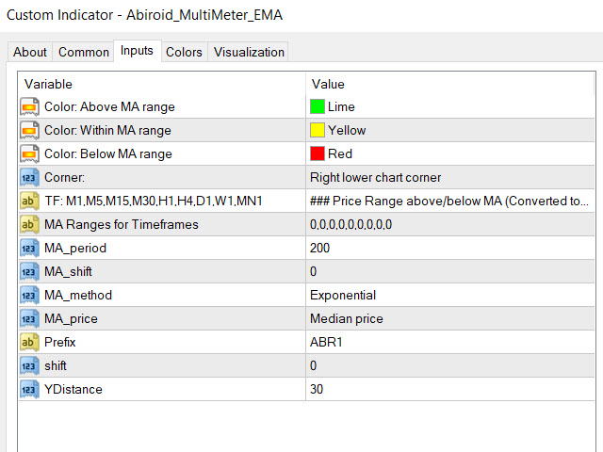Click the Yellow color swatch
Screen dimensions: 603x452
318,130
